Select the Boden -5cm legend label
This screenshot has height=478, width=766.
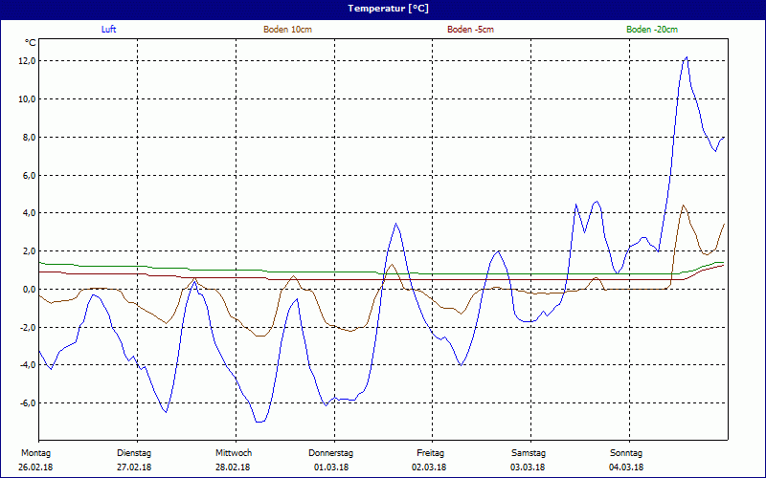tap(470, 30)
